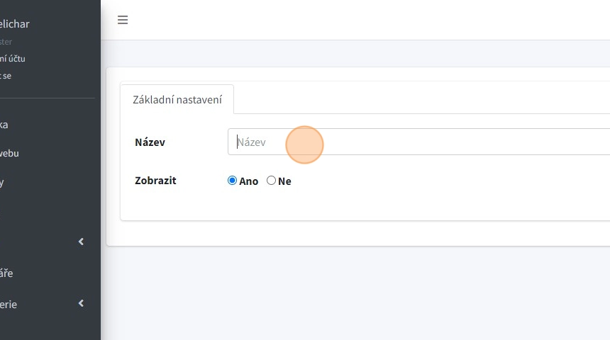Open the sidebar entry ending in 'y'

[2, 183]
